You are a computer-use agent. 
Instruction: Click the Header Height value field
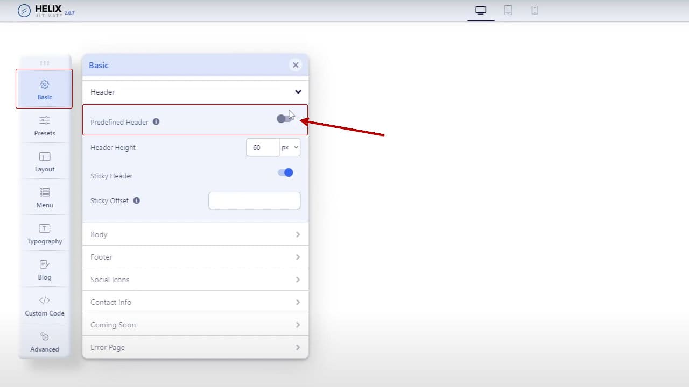pos(263,147)
